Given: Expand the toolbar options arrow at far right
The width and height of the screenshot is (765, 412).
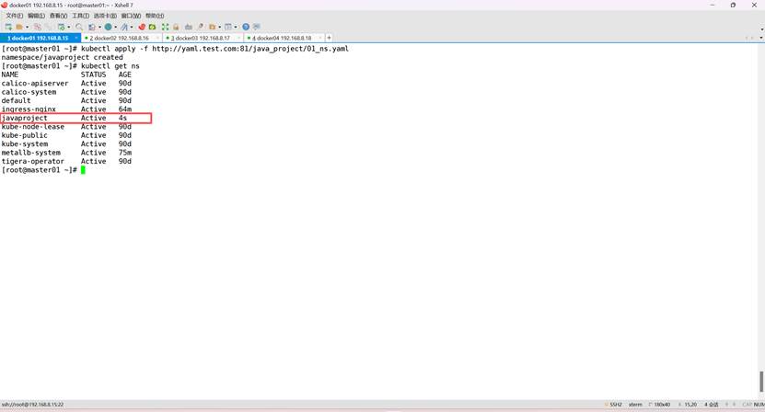Looking at the screenshot, I should [761, 29].
